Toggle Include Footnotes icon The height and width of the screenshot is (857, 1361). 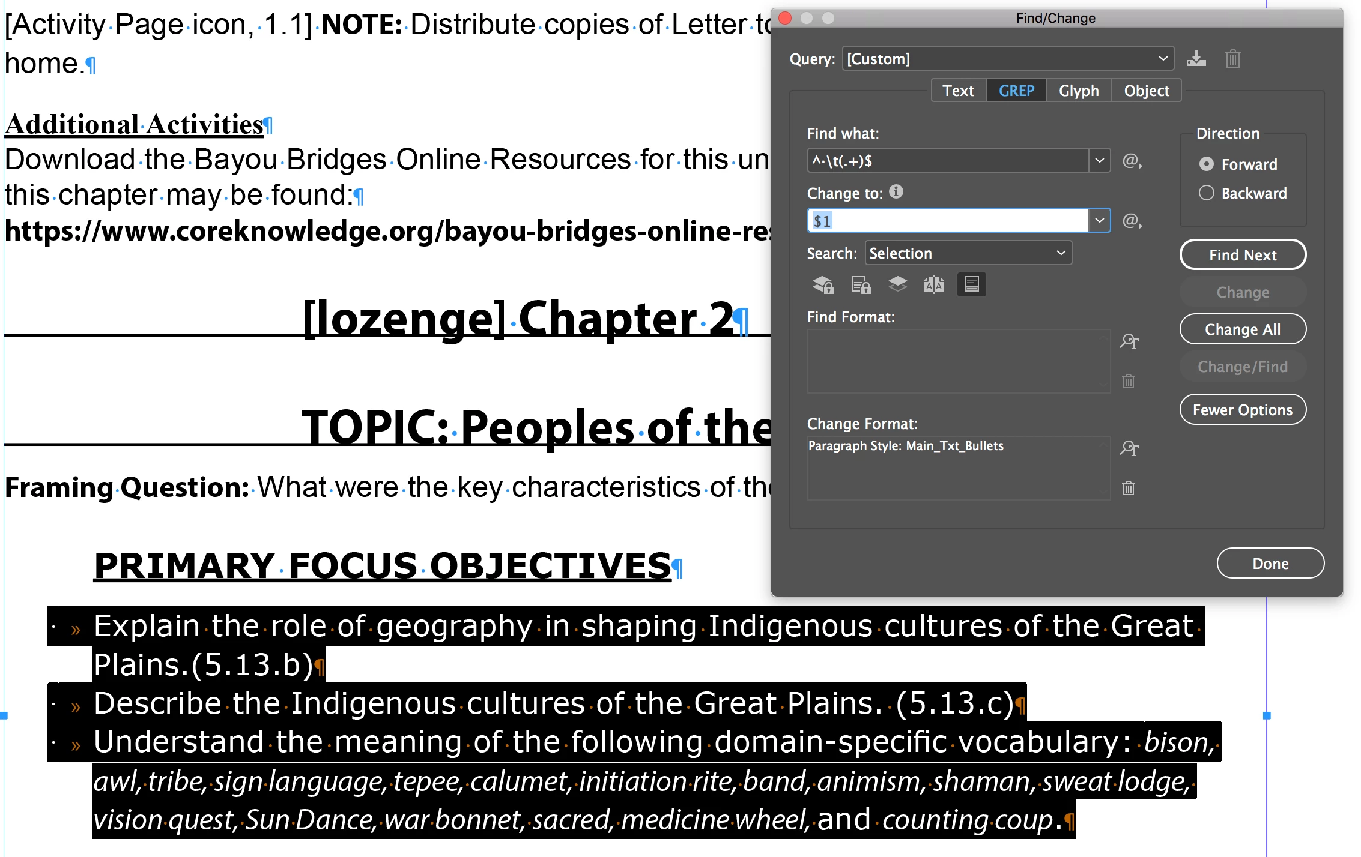[x=971, y=284]
